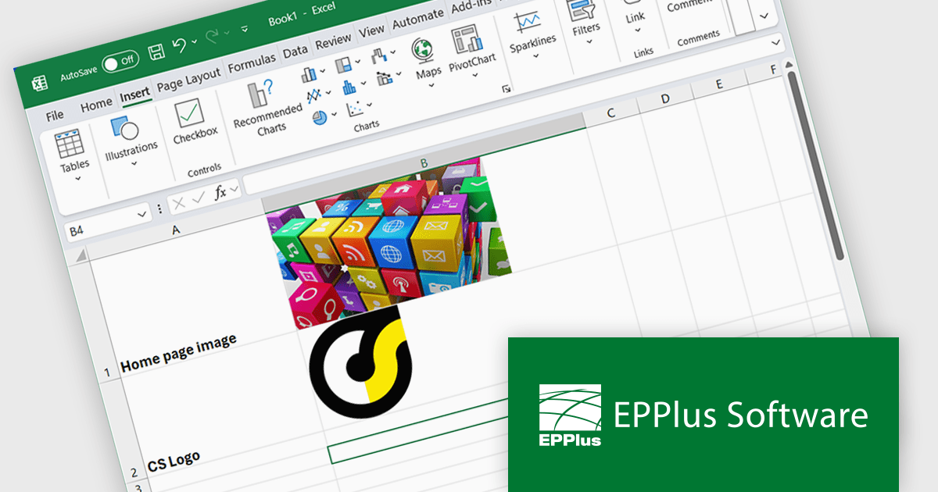Switch to the Automate tab
The width and height of the screenshot is (938, 492).
(x=417, y=19)
